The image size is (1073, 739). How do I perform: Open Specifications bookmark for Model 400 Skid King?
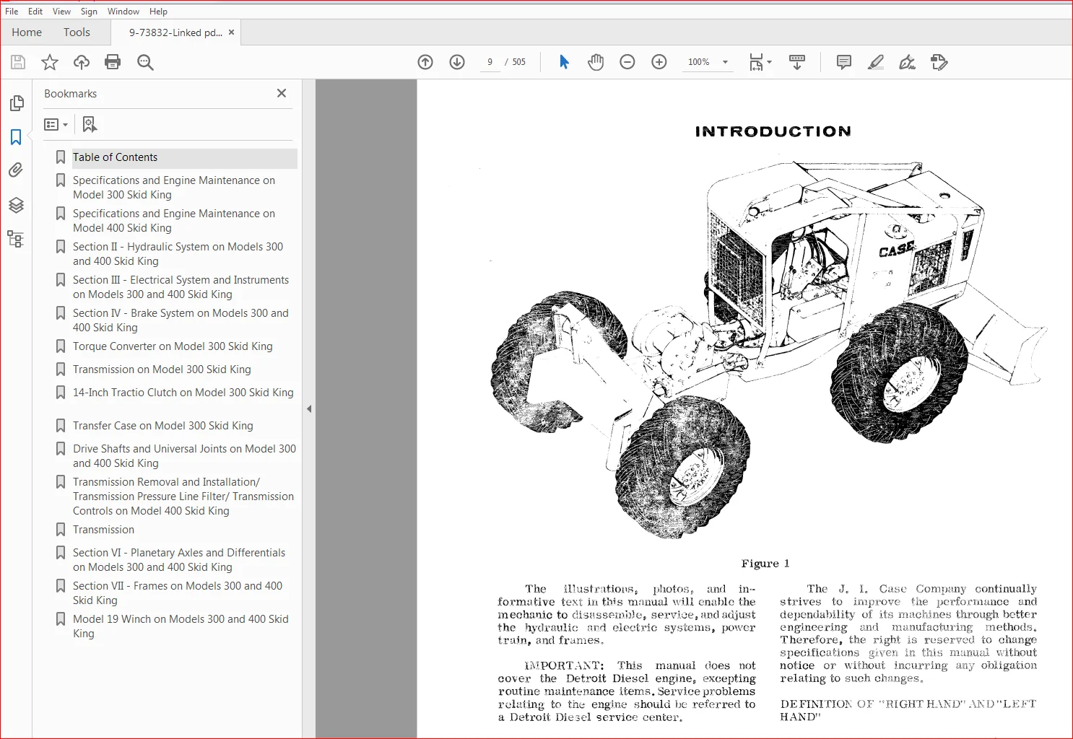click(174, 221)
